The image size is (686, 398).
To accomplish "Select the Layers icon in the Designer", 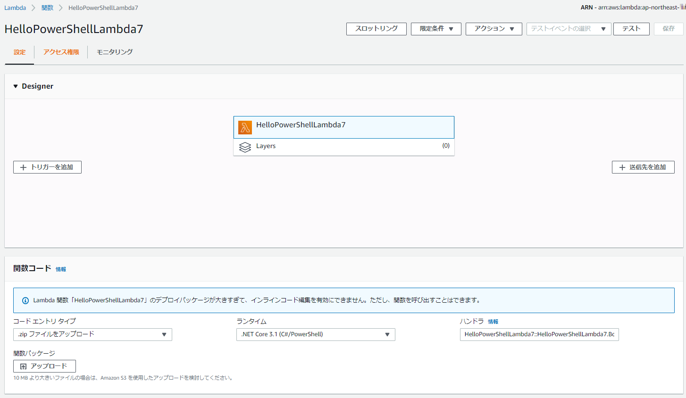I will pos(245,146).
